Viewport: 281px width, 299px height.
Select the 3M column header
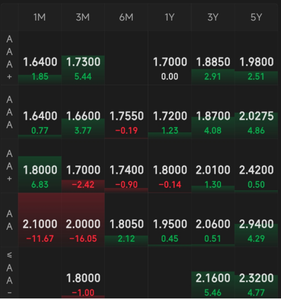pyautogui.click(x=83, y=17)
